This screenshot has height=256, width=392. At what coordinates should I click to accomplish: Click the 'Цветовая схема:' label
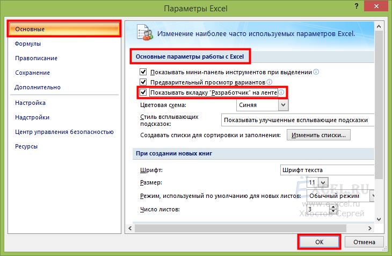pos(163,105)
